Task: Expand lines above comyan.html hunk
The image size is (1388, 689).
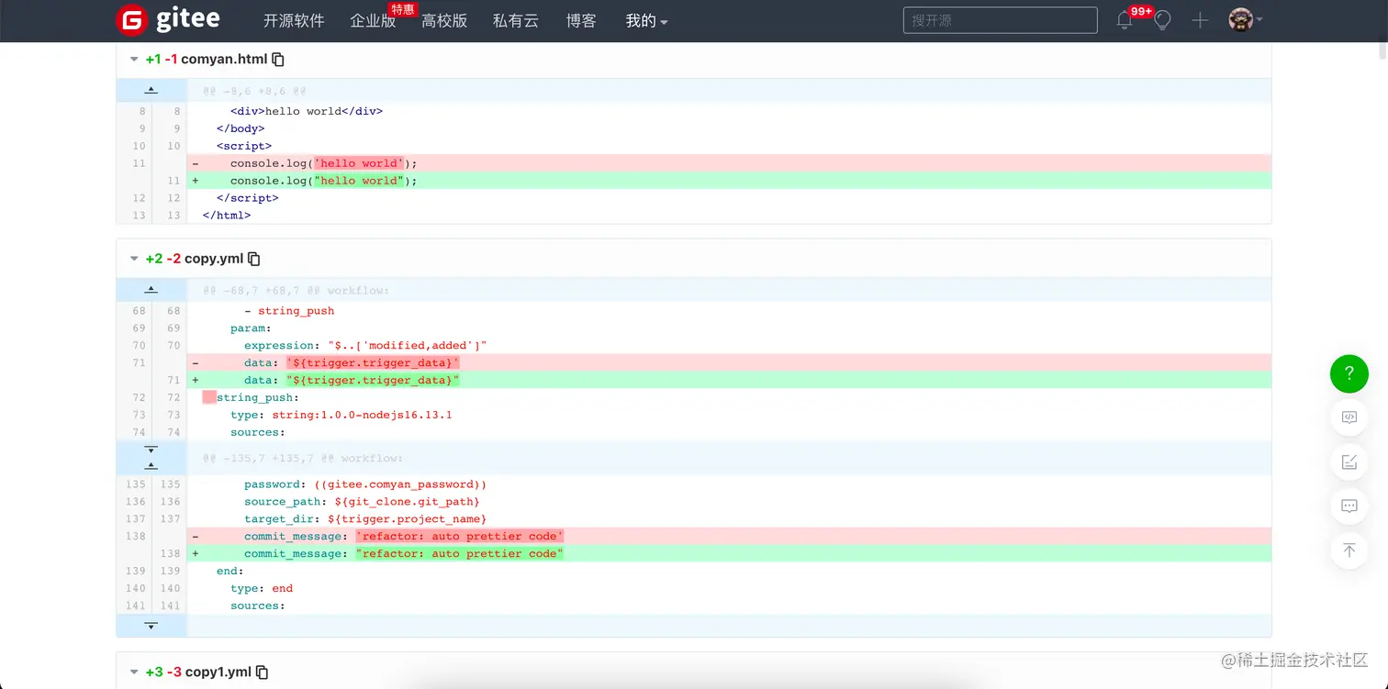Action: [x=151, y=90]
